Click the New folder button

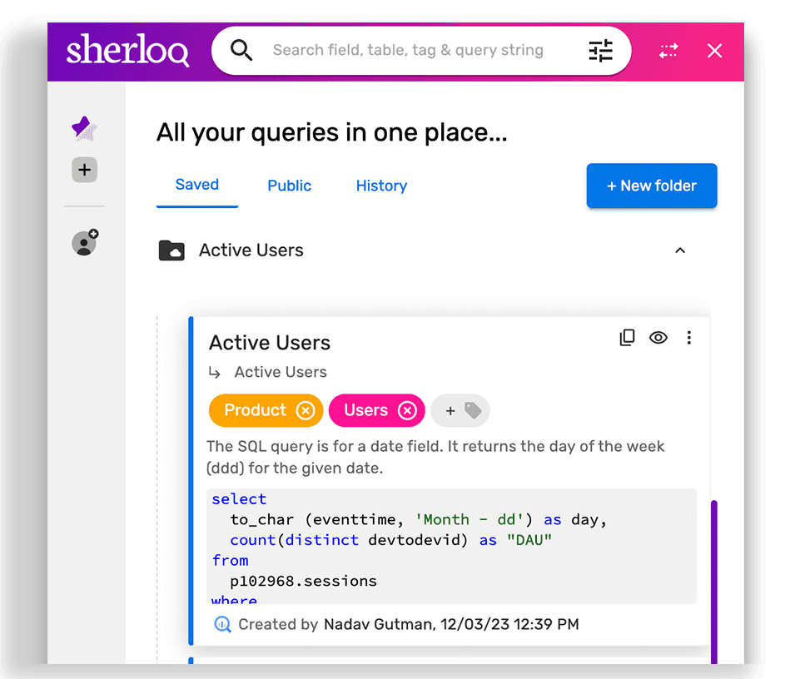coord(652,186)
